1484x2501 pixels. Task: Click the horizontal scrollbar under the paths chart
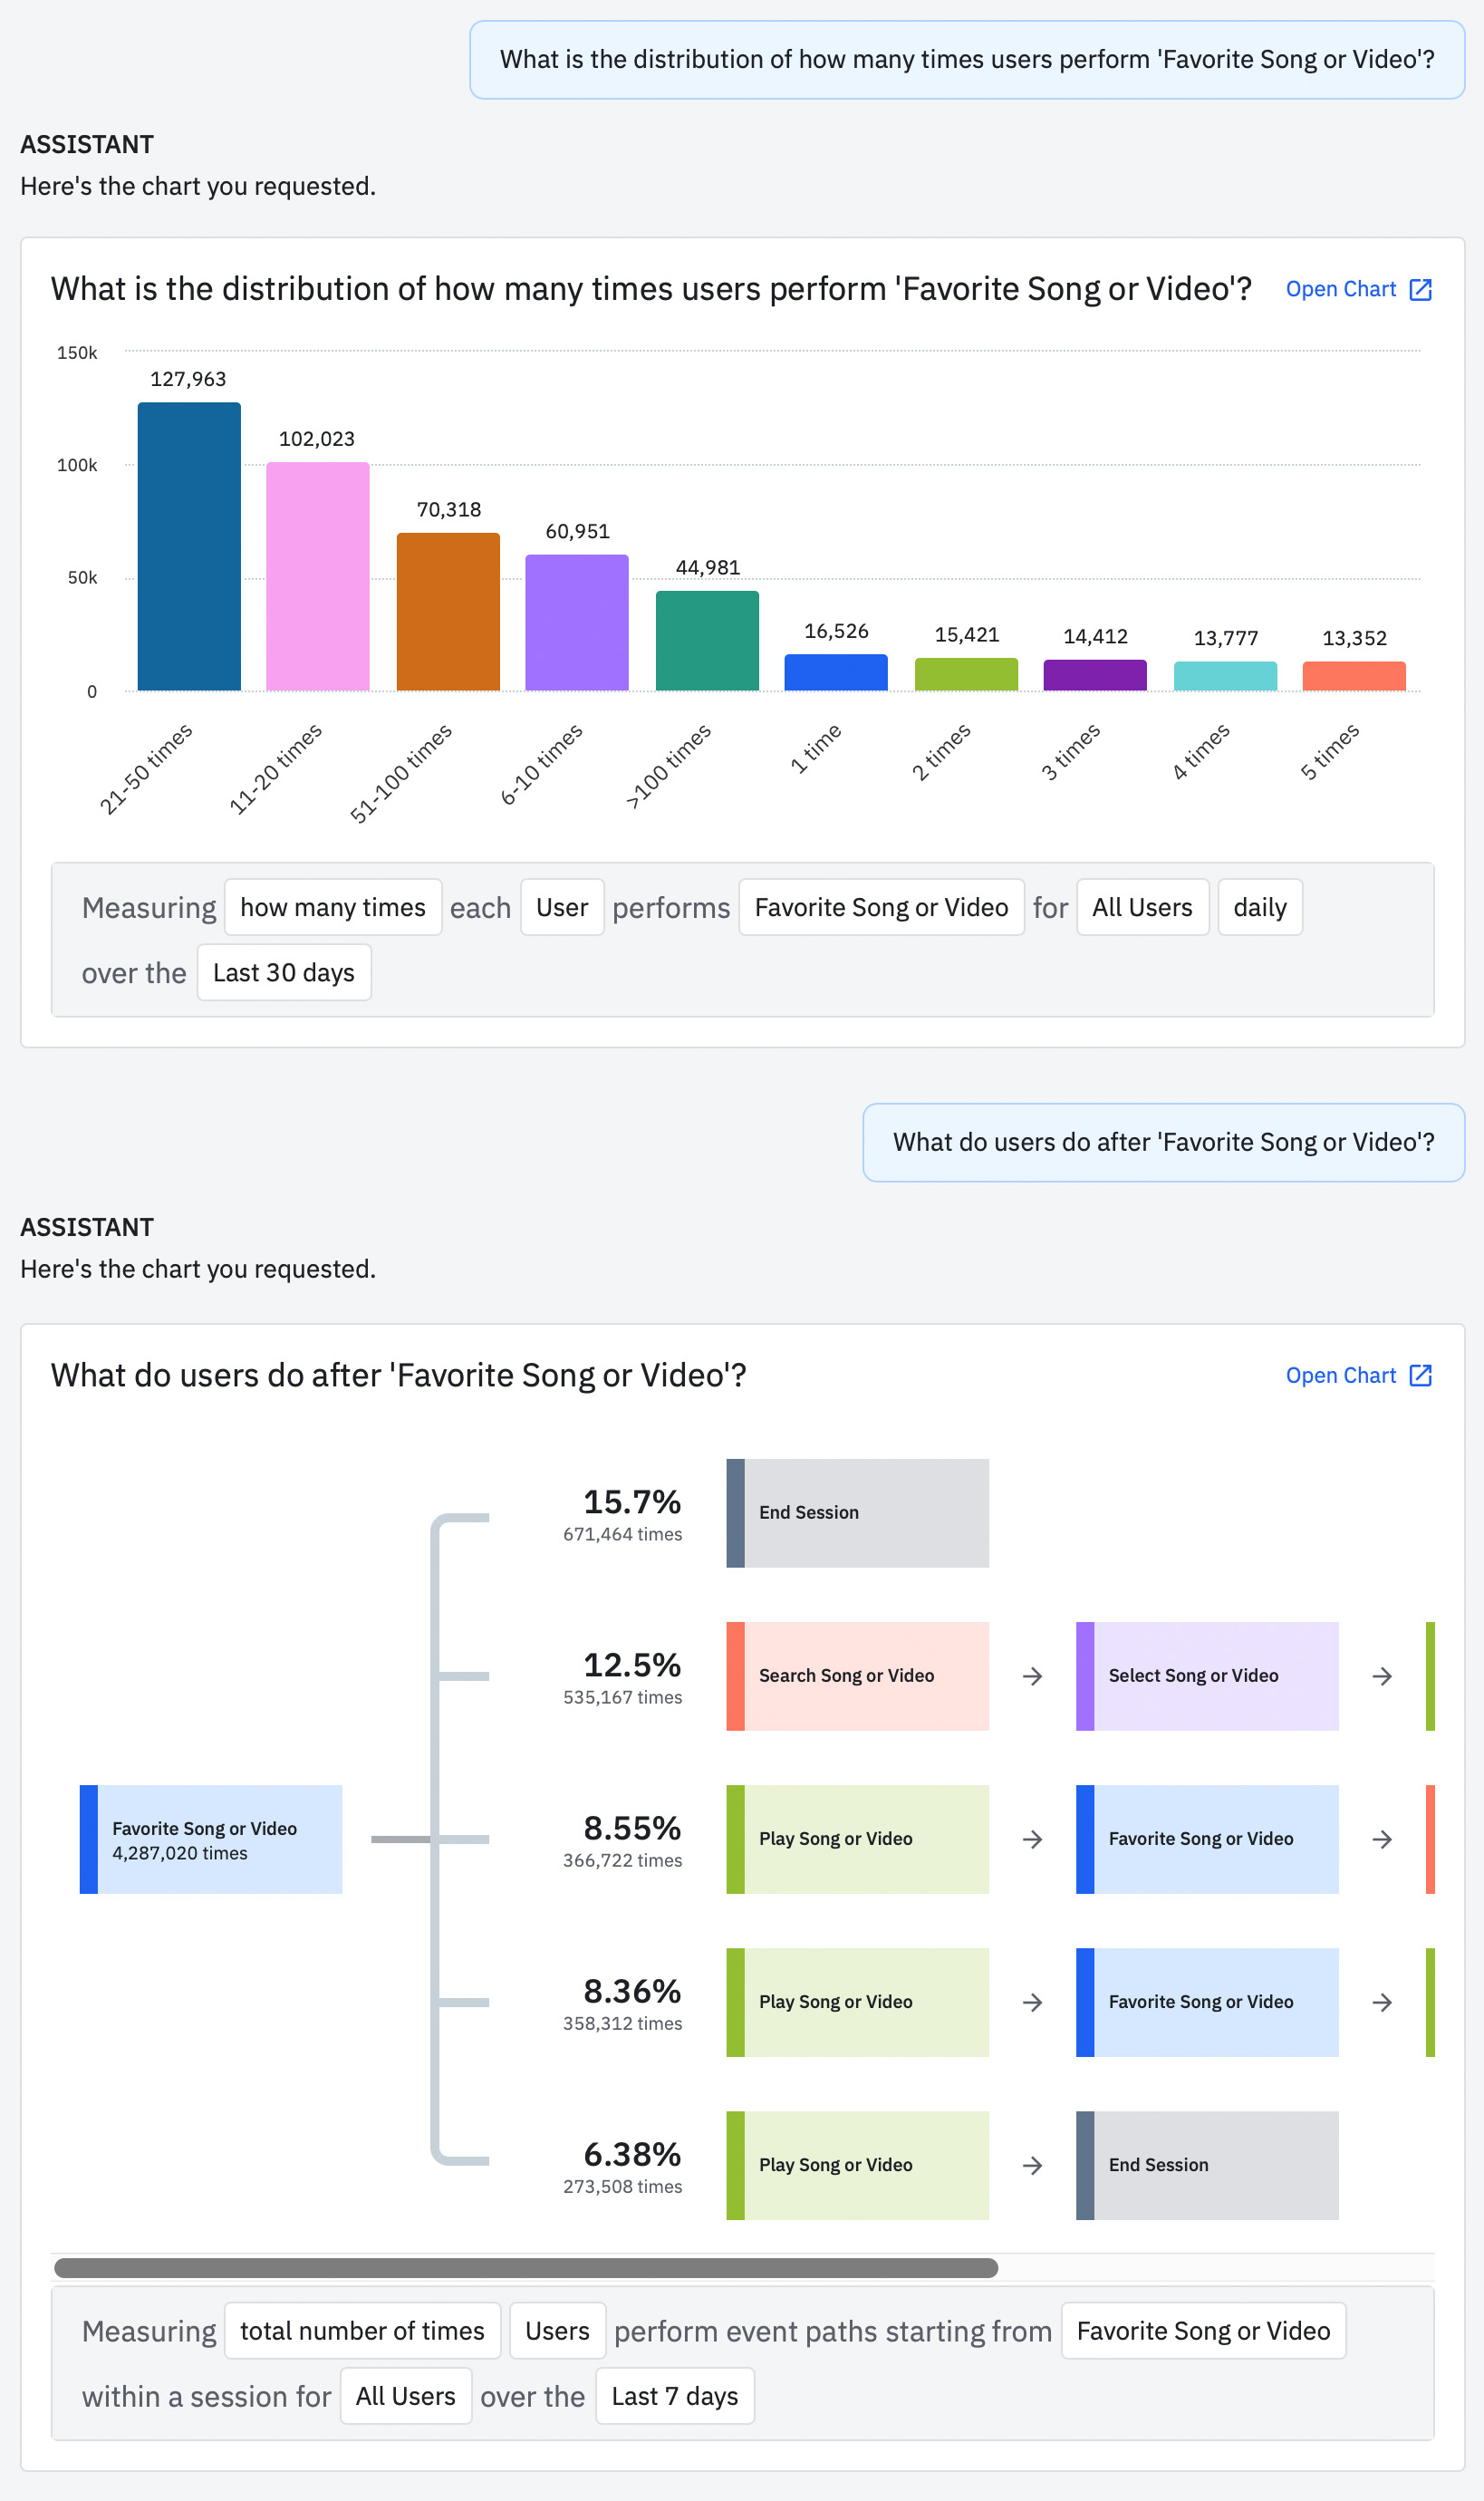click(x=526, y=2268)
